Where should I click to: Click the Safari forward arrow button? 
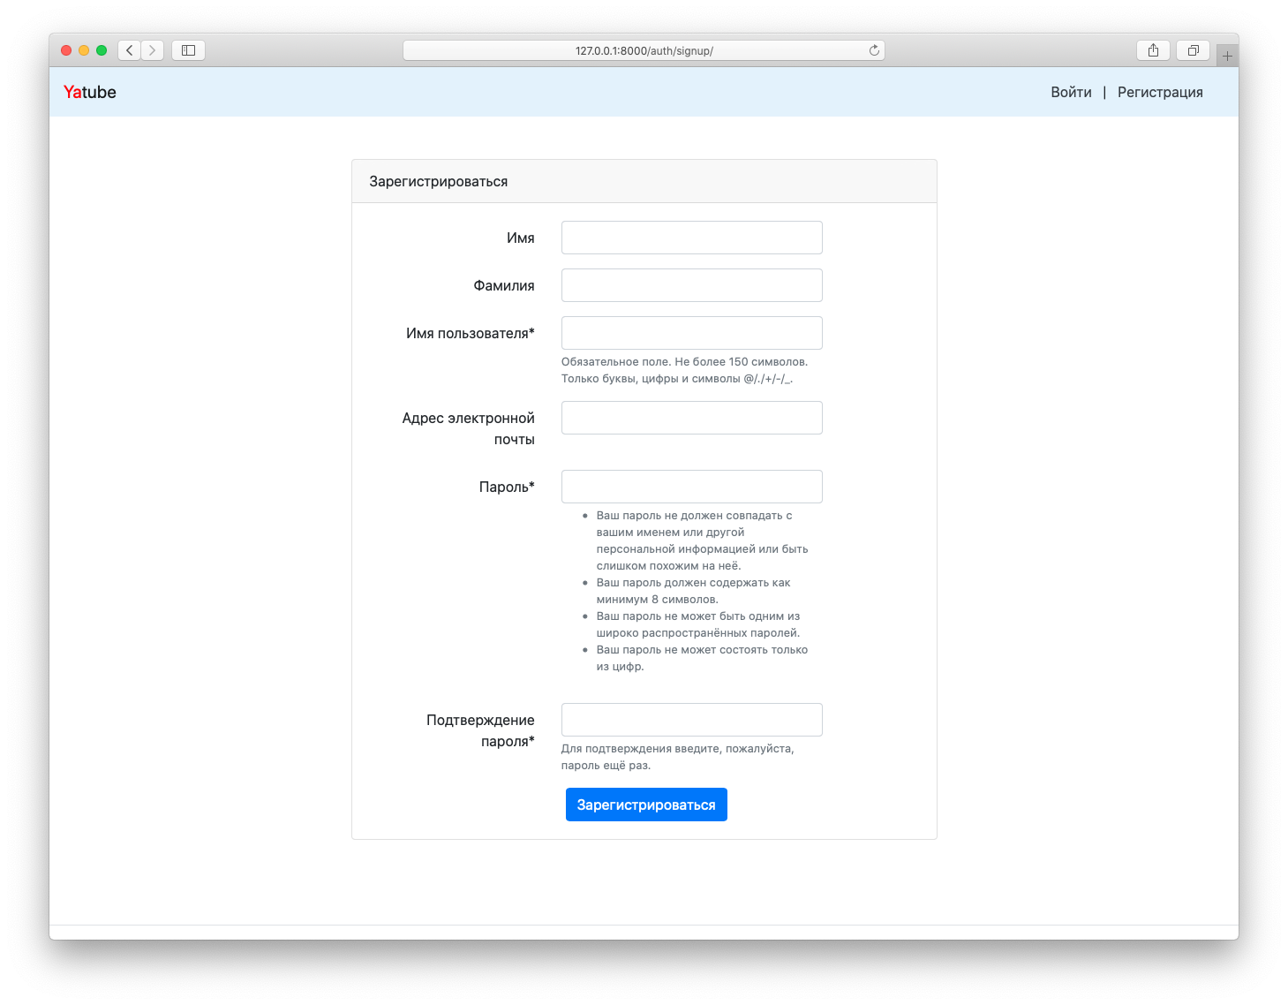coord(152,50)
